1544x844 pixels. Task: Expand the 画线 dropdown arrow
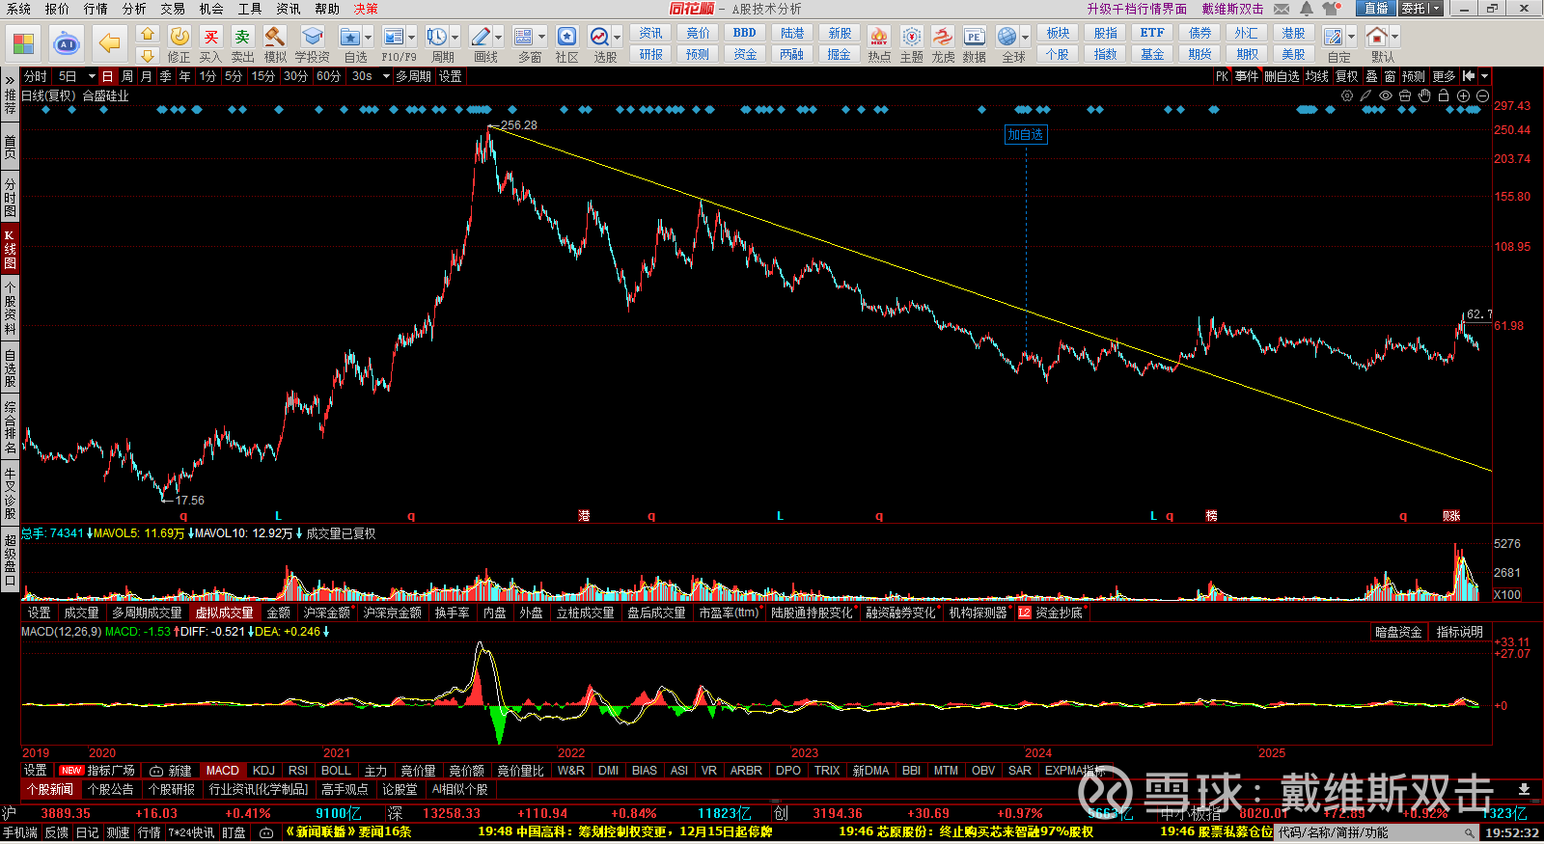coord(499,38)
